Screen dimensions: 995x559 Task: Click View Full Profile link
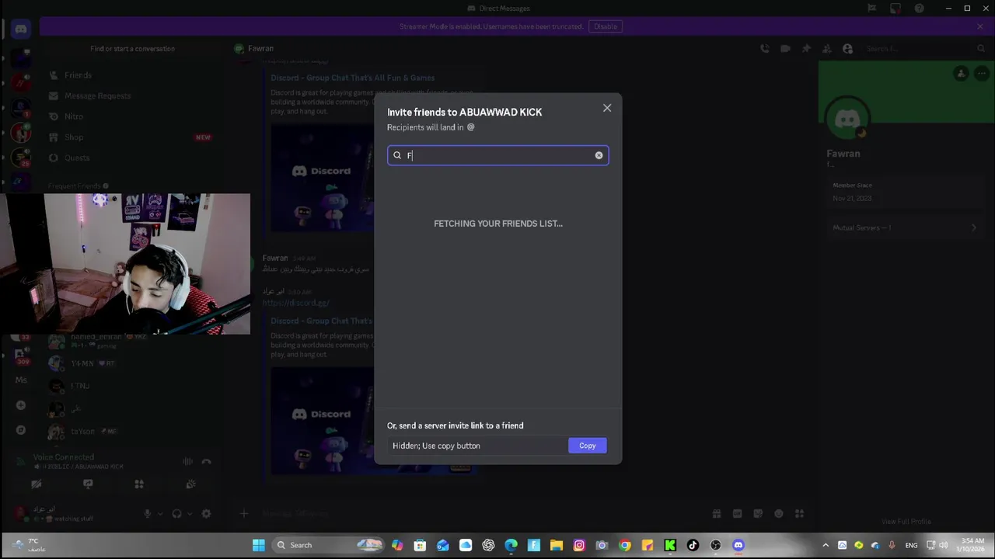[906, 521]
